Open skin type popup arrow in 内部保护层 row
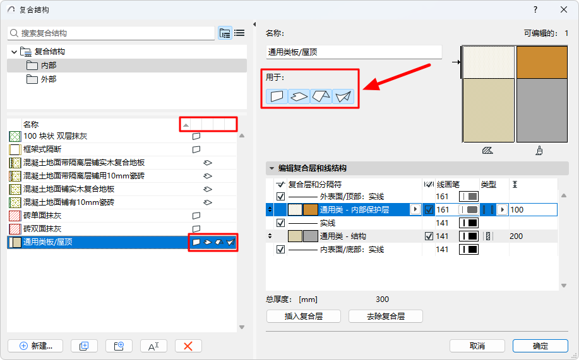Screen dimensions: 579x360 pos(502,209)
